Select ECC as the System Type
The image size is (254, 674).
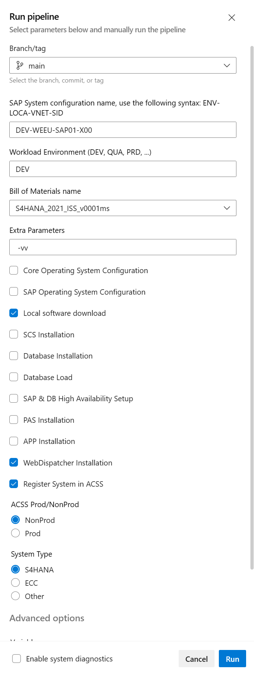[x=15, y=582]
